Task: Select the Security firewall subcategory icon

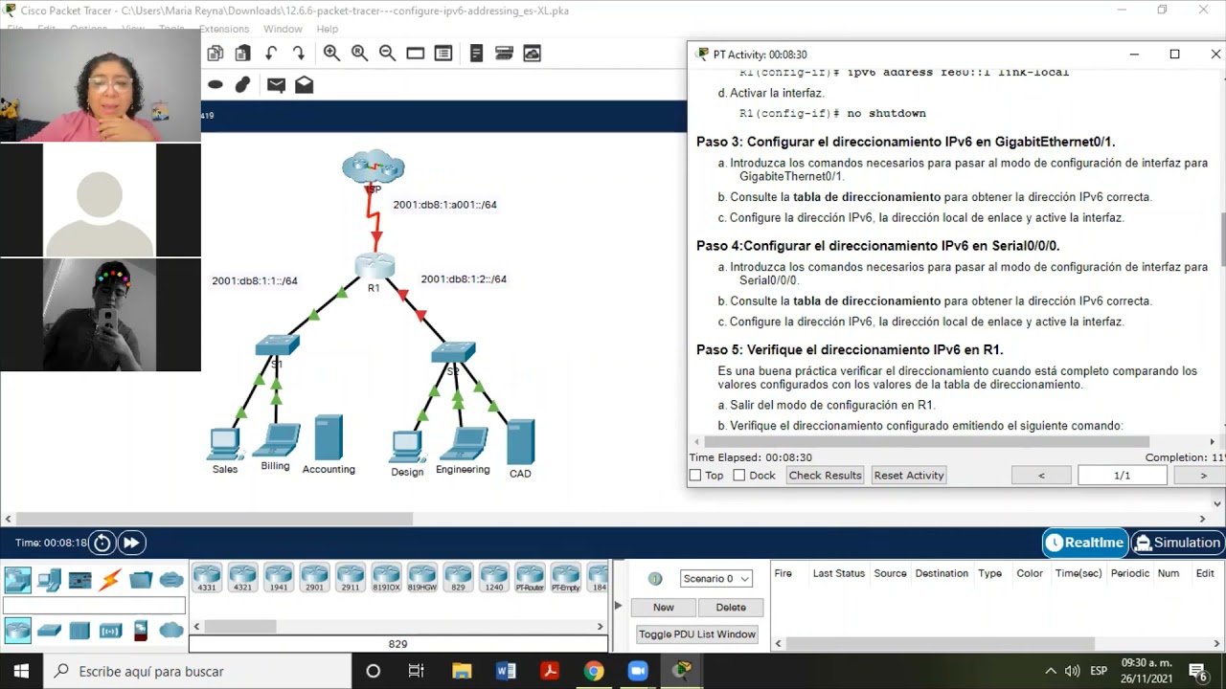Action: point(141,630)
